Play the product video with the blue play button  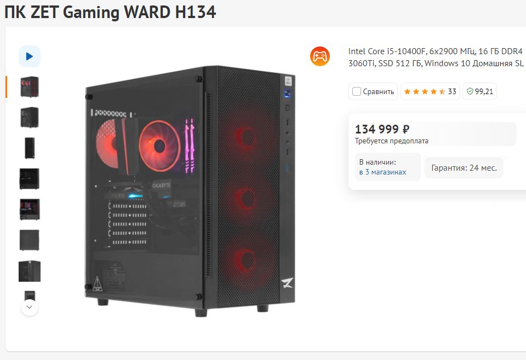pos(30,56)
